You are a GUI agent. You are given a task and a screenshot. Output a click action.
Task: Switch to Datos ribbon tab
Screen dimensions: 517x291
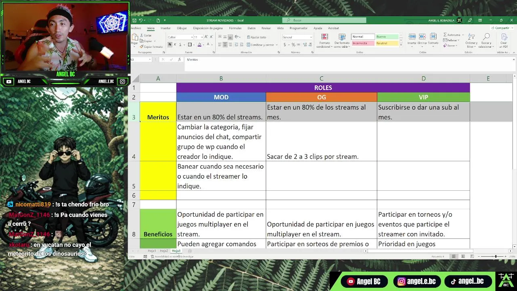coord(252,28)
